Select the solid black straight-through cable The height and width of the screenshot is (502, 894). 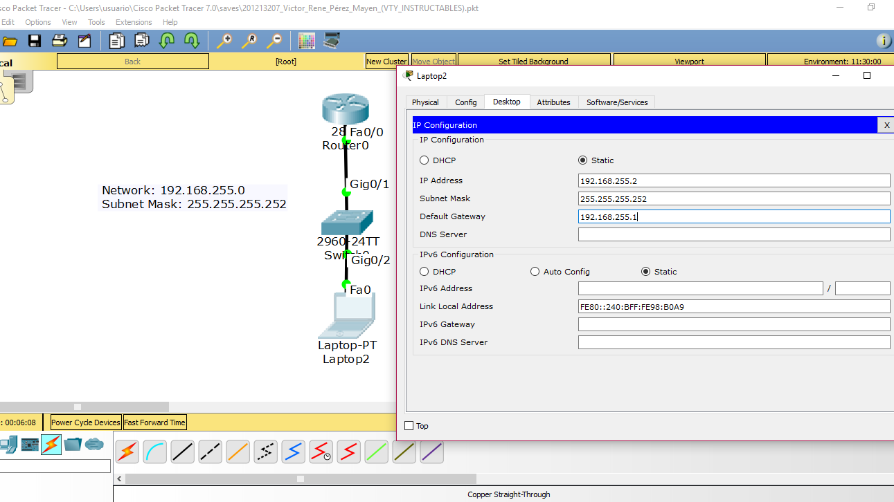click(x=183, y=452)
